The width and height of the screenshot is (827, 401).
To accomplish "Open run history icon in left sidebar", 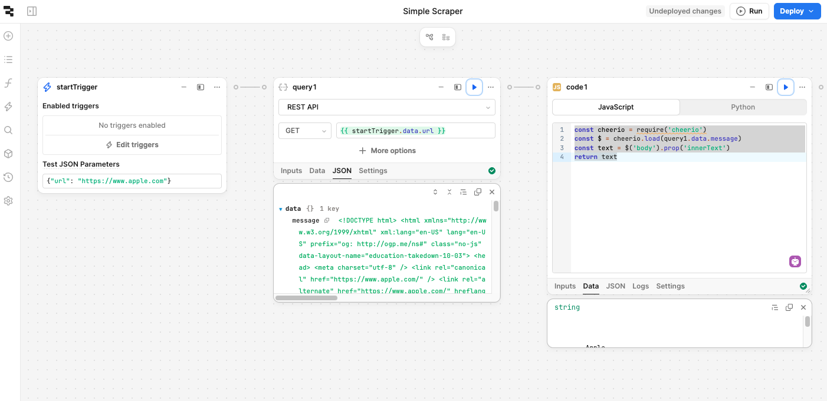I will 8,177.
